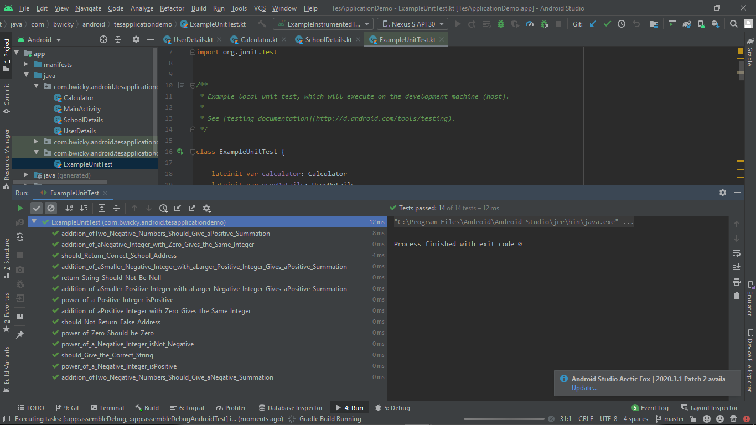Rerun tests with the green play button
Viewport: 756px width, 425px height.
[x=20, y=208]
